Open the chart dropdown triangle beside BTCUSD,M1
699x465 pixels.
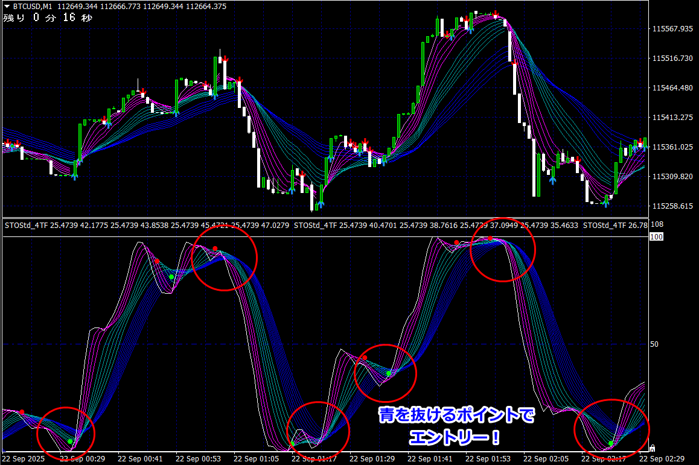tap(7, 7)
